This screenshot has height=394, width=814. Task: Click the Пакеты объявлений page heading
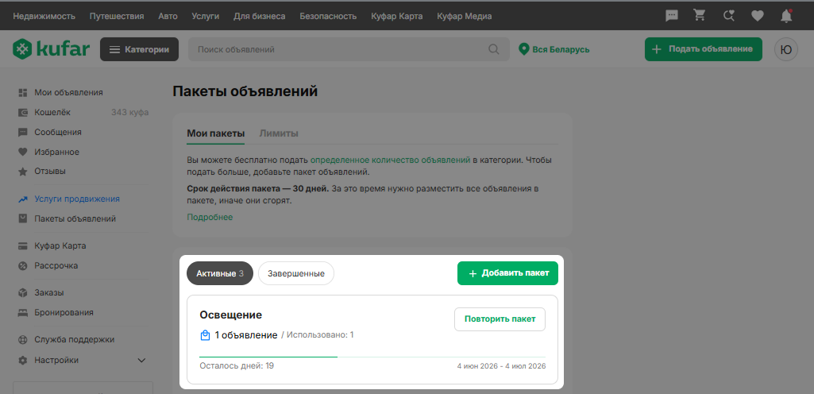coord(245,92)
